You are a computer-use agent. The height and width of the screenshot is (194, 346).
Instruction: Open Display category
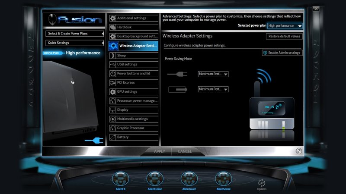coord(134,110)
